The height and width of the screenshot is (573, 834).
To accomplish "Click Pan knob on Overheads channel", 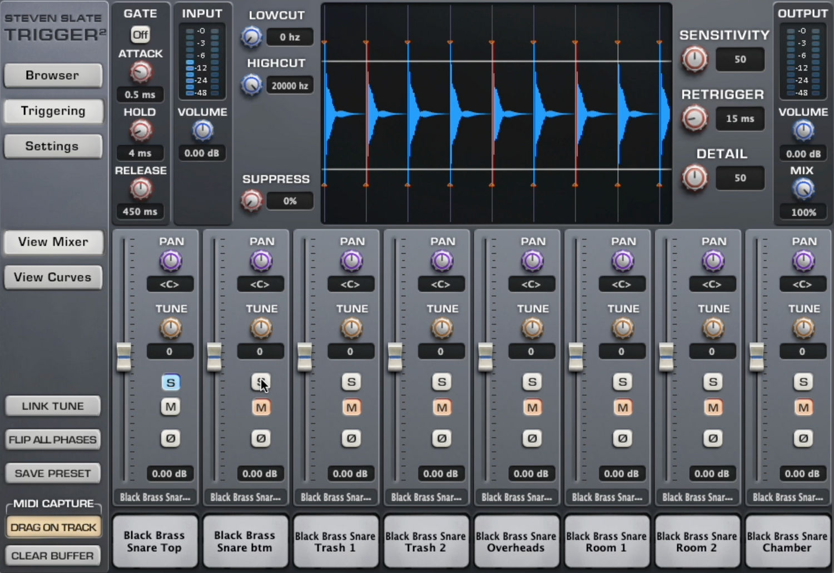I will 532,261.
